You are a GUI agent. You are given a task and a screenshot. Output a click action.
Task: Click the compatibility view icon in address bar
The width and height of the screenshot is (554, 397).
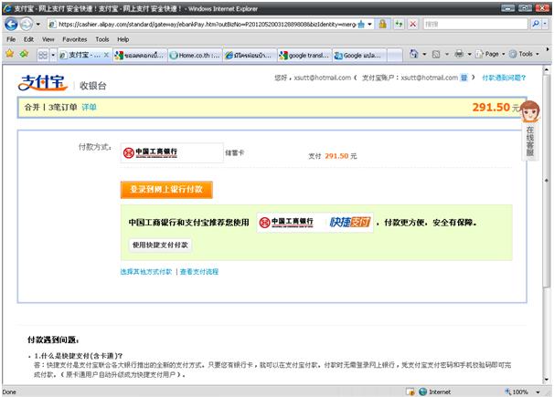pyautogui.click(x=361, y=25)
